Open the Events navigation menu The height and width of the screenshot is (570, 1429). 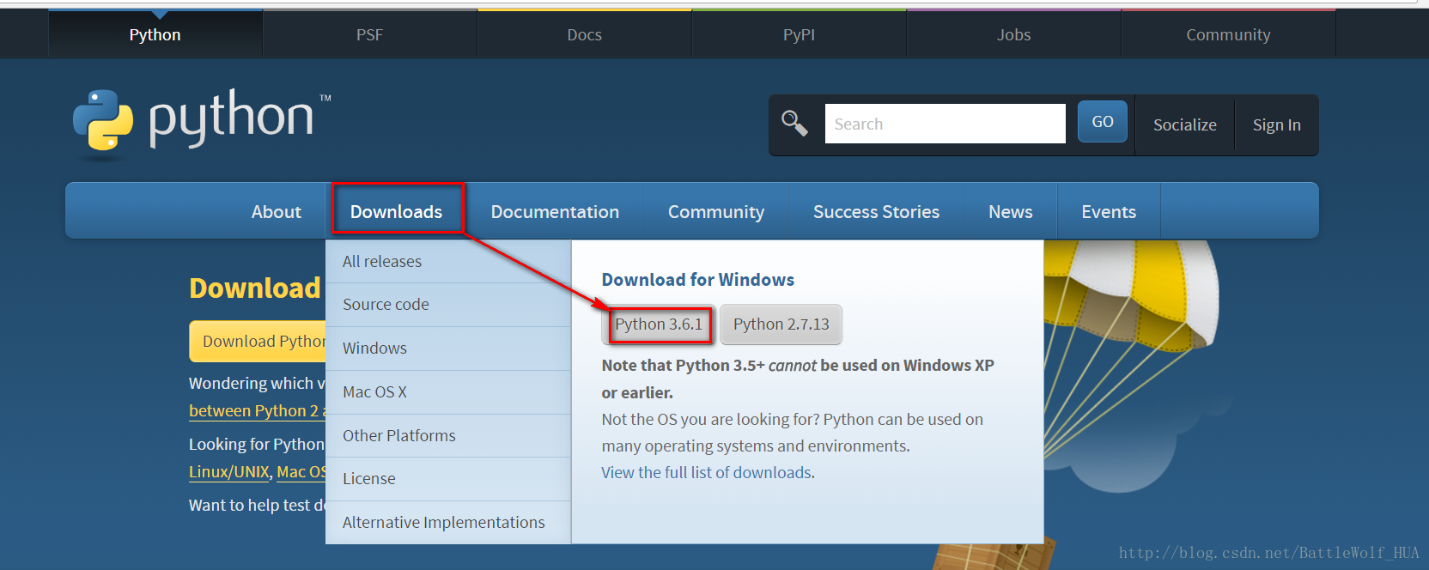[x=1109, y=211]
